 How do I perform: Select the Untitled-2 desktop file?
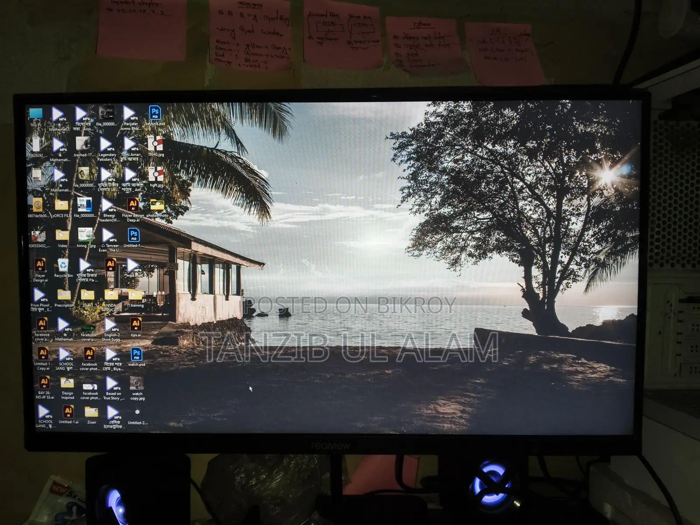coord(137,416)
